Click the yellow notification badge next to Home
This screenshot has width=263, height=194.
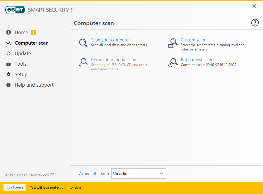pyautogui.click(x=33, y=32)
